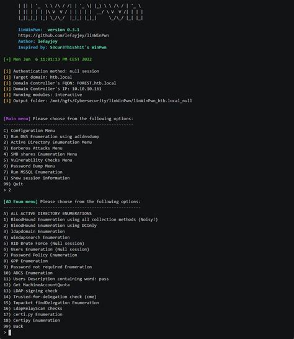Click the Back option in AD Enum menu
Viewport: 294px width, 339px height.
[x=13, y=326]
